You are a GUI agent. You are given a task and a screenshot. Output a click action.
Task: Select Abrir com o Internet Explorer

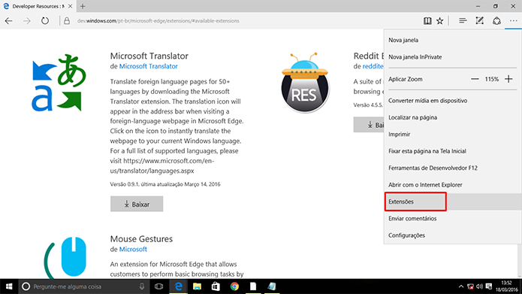[x=453, y=185]
